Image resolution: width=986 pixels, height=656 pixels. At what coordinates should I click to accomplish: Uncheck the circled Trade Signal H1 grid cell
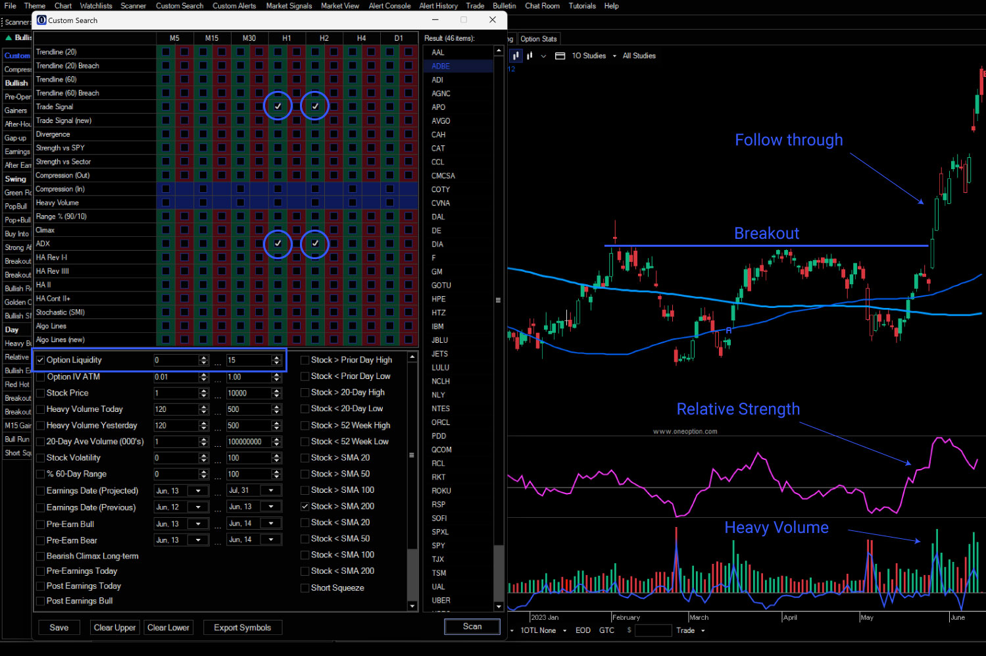pyautogui.click(x=278, y=105)
